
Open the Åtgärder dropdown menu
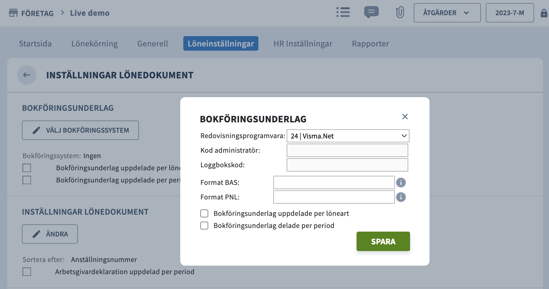click(447, 13)
